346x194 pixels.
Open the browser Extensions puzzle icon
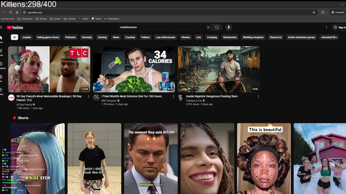(x=323, y=12)
